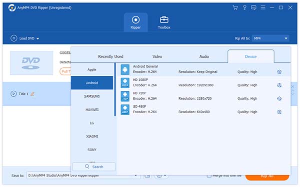
Task: Click the Search box in format panel
Action: pyautogui.click(x=94, y=167)
